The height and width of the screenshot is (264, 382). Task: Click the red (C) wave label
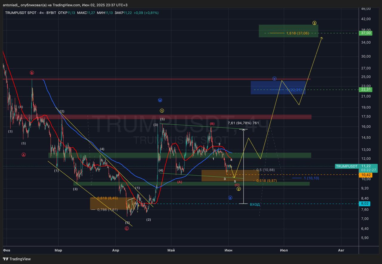pos(237,185)
